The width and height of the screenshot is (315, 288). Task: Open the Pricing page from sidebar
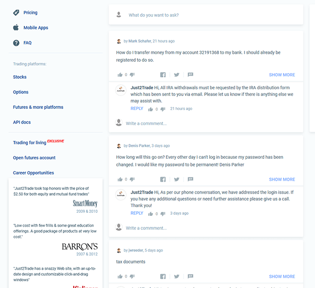31,12
